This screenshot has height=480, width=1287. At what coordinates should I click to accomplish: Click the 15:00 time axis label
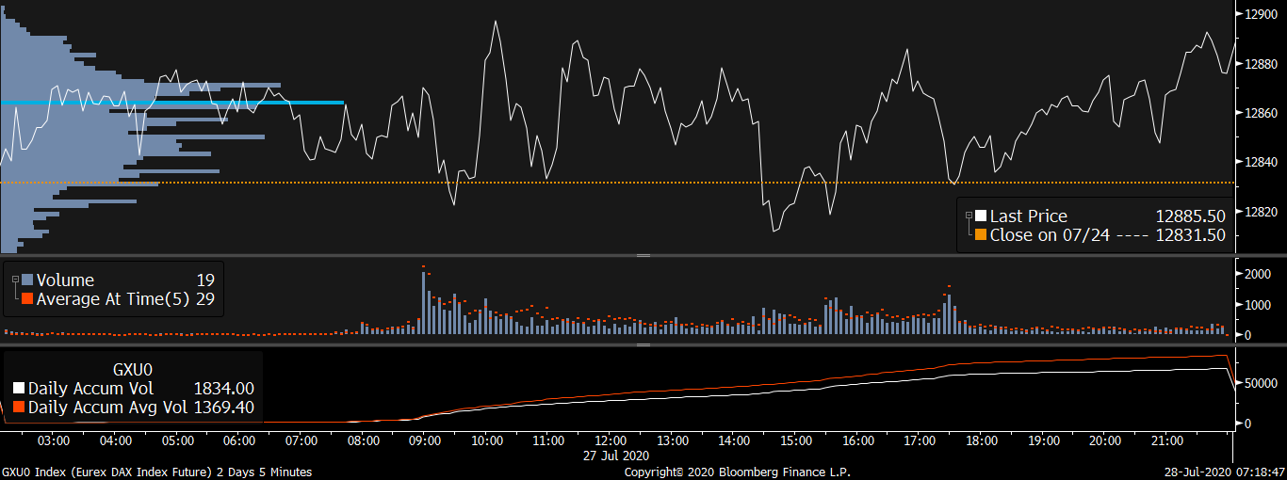[x=796, y=440]
